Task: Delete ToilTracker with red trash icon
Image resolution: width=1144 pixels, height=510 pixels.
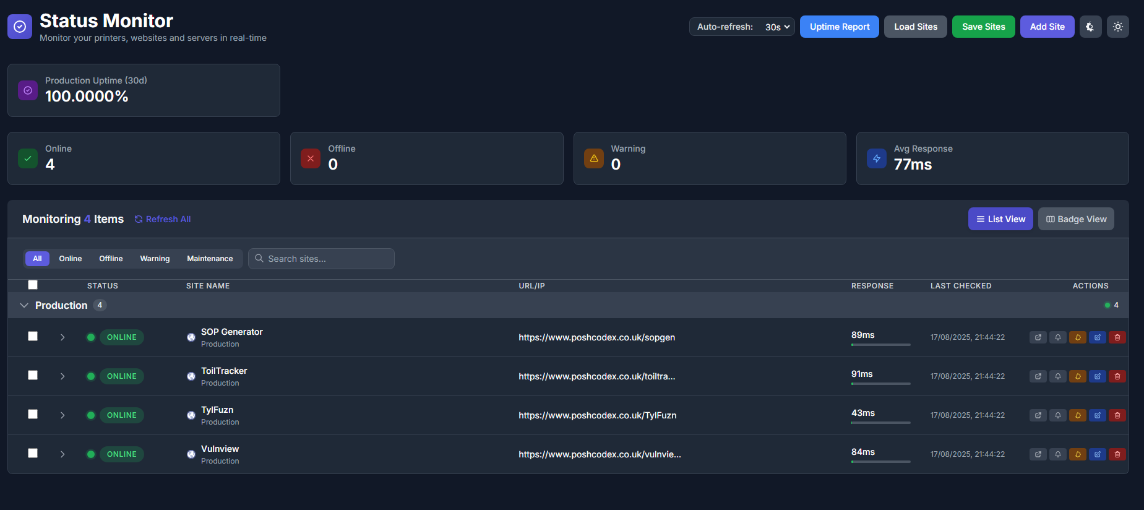Action: 1117,376
